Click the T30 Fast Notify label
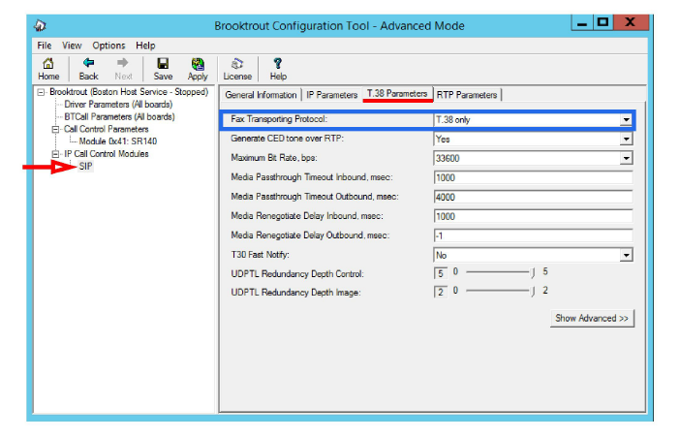Screen dimensions: 680x438 260,255
